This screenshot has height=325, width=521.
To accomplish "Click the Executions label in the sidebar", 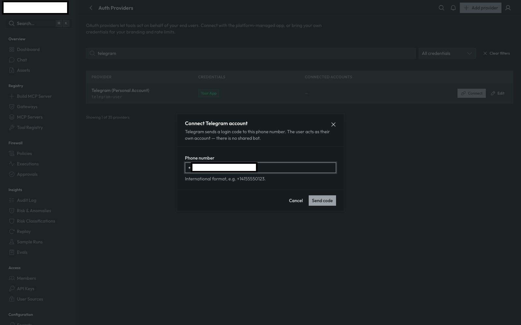I will click(28, 164).
